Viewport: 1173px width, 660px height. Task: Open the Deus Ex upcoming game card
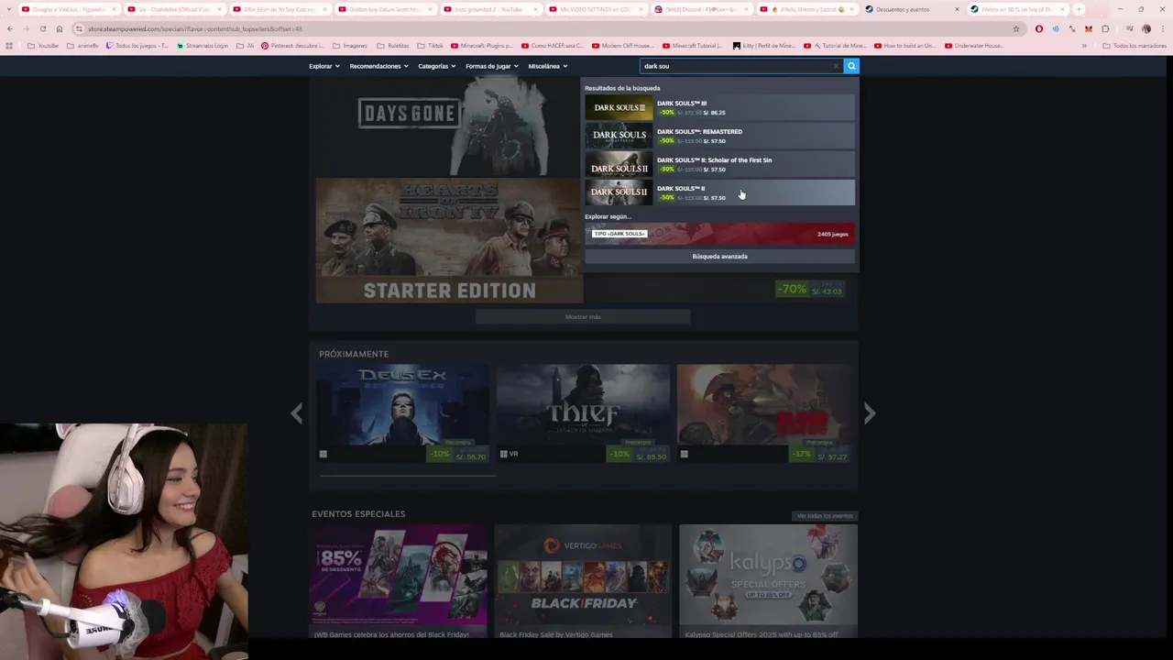402,413
